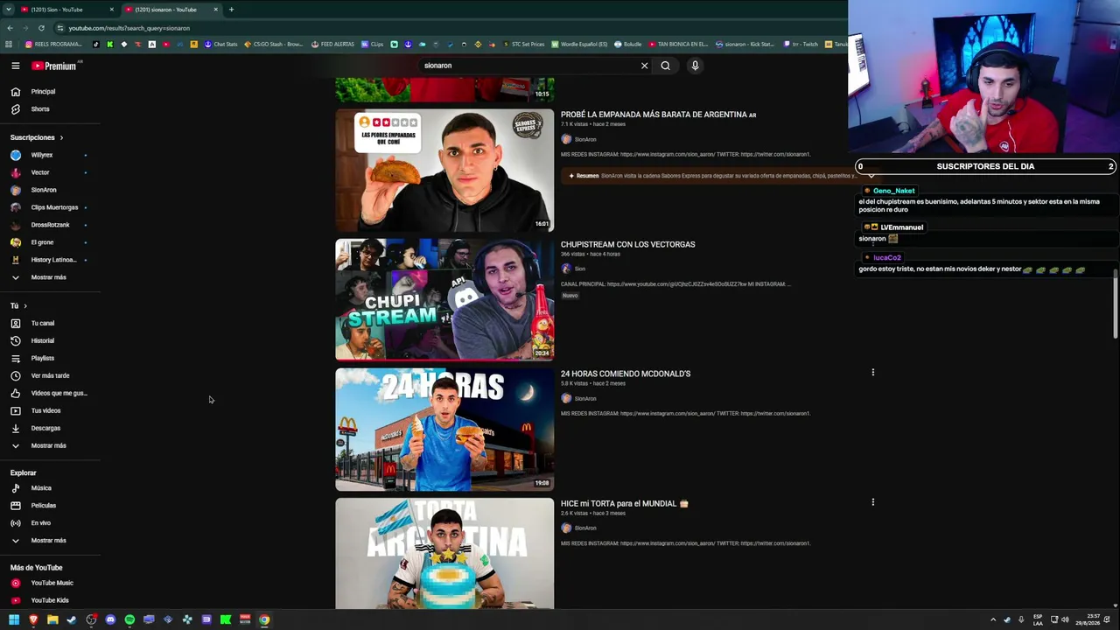Open Willyrex subscription channel
The height and width of the screenshot is (630, 1120).
[50, 155]
